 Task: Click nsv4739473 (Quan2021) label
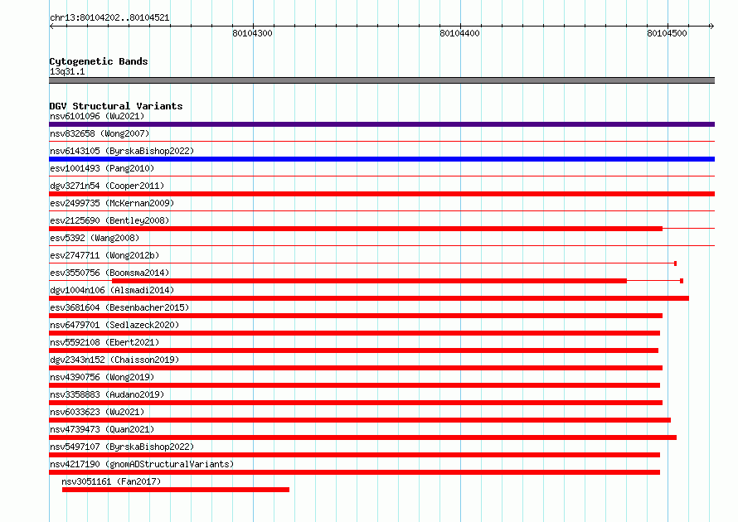pyautogui.click(x=102, y=429)
